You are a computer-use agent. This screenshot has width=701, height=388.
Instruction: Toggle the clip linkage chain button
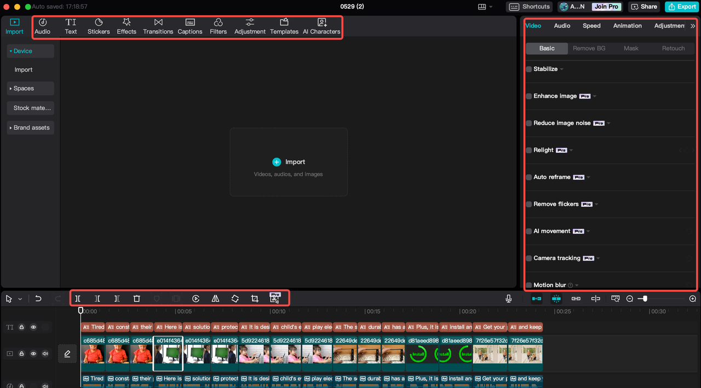point(576,299)
